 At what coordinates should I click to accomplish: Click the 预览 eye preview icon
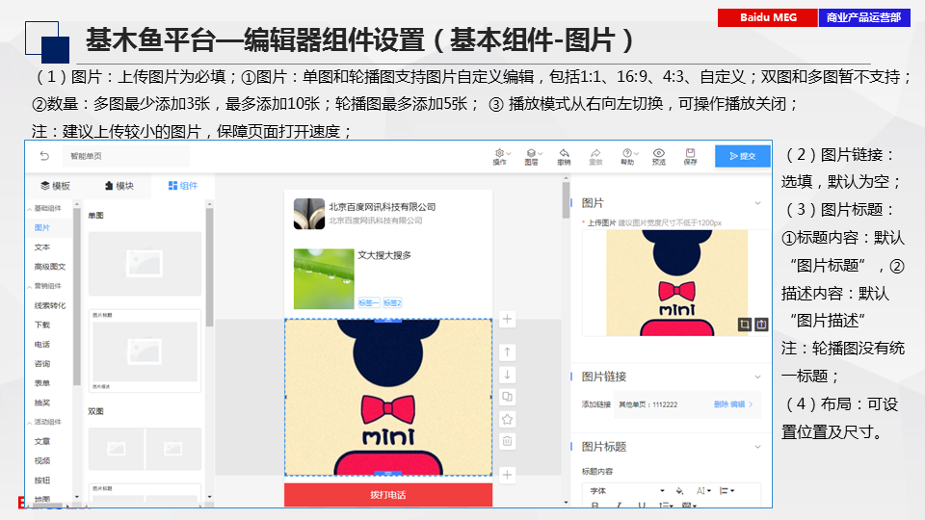point(659,157)
